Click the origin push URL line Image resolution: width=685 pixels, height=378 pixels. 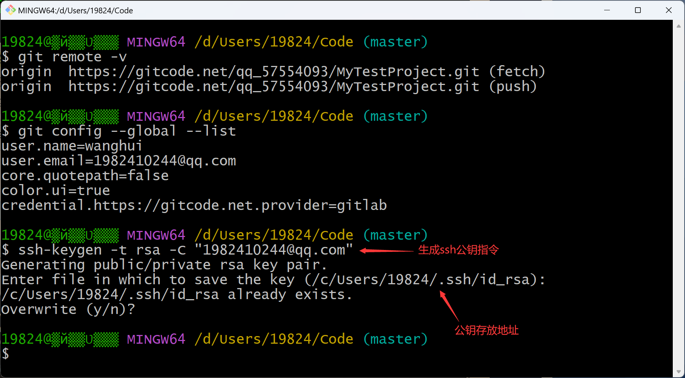(269, 86)
